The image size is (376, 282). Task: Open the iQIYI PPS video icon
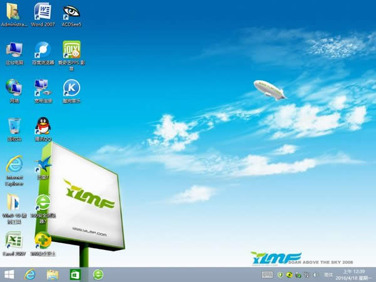[x=71, y=50]
